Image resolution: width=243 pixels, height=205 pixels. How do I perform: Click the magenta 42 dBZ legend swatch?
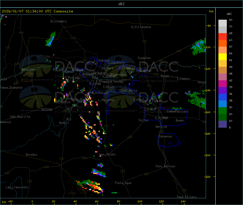click(x=222, y=84)
